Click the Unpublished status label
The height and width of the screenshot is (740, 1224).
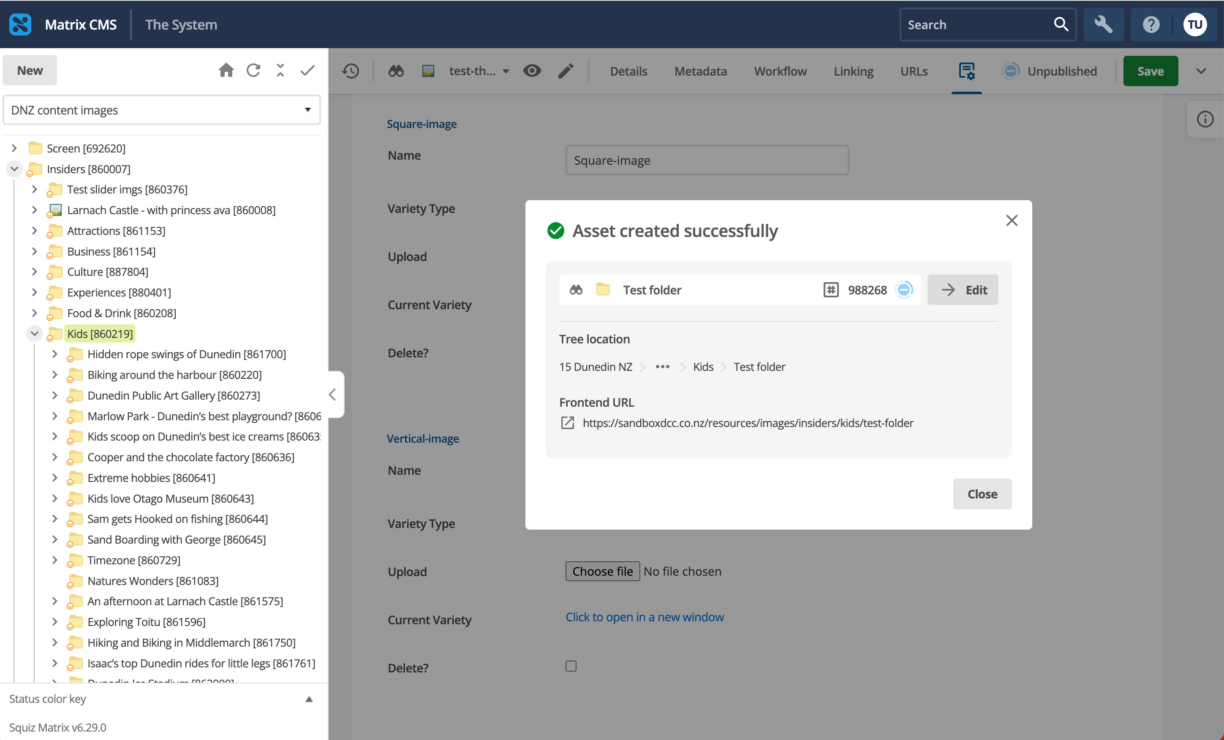click(x=1061, y=71)
